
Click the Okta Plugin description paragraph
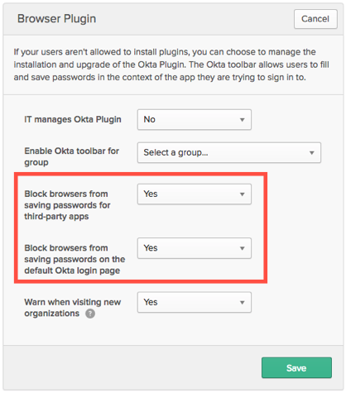coord(171,65)
